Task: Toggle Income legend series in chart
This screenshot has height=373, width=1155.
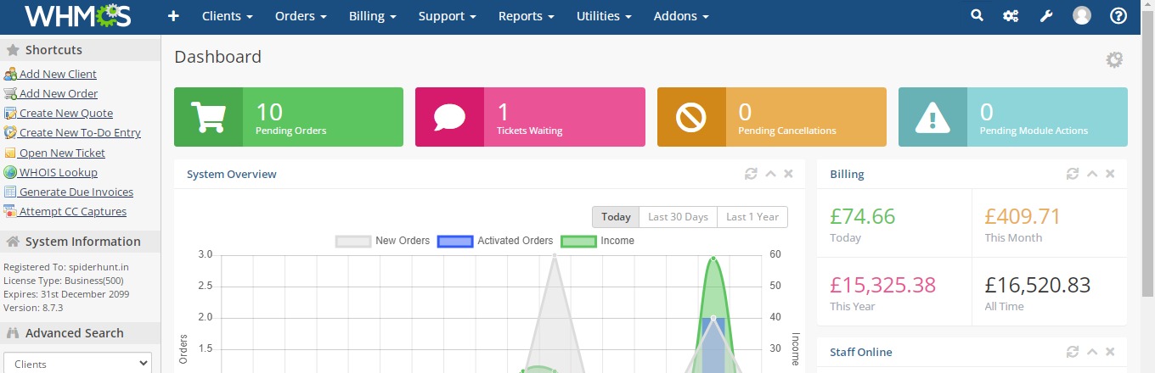Action: coord(598,241)
